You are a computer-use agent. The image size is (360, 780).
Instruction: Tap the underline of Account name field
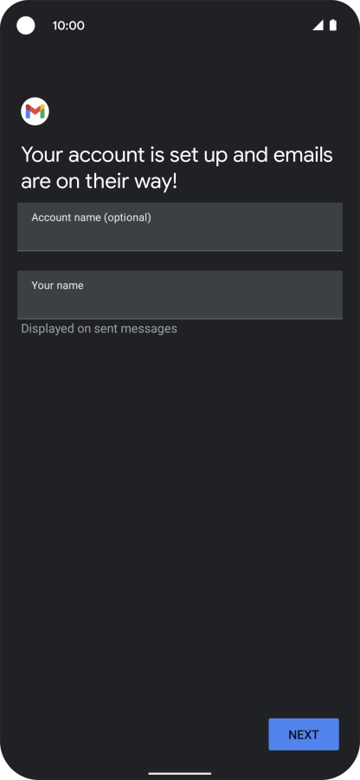pos(180,251)
